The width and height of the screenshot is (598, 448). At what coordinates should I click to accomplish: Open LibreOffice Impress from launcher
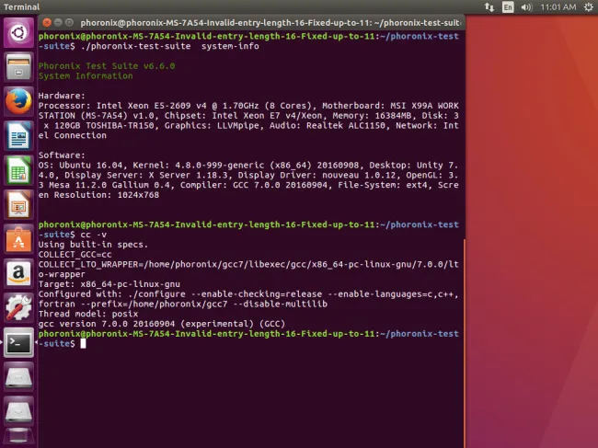[18, 205]
